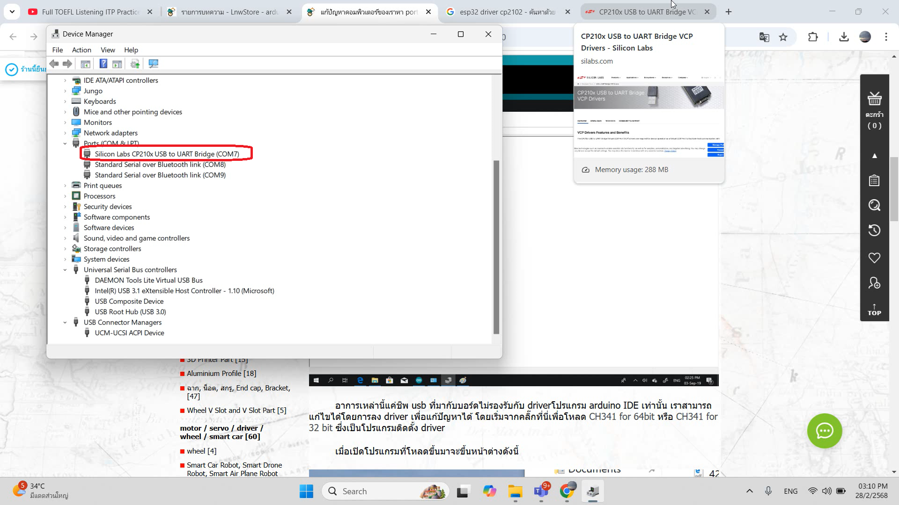Click the user account icon on website sidebar
Image resolution: width=899 pixels, height=505 pixels.
pyautogui.click(x=874, y=283)
